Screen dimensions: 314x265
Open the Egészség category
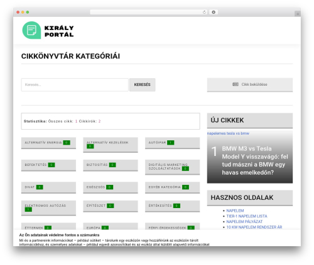pos(111,187)
